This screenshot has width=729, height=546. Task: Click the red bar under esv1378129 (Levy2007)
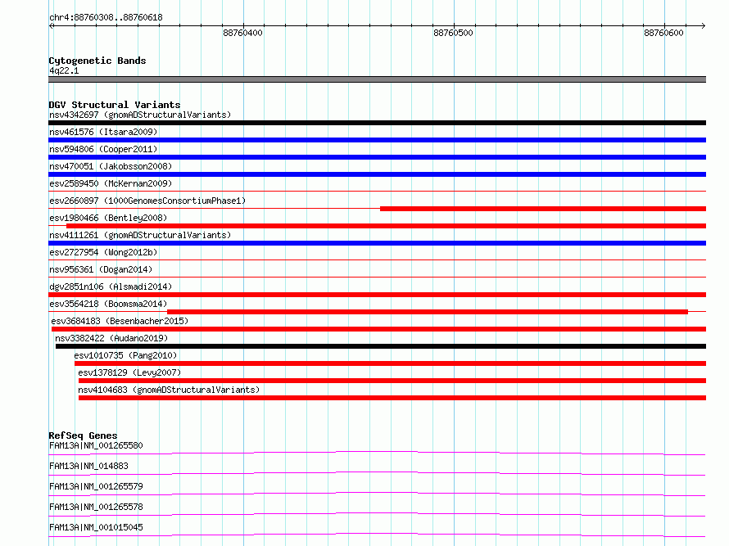point(392,381)
